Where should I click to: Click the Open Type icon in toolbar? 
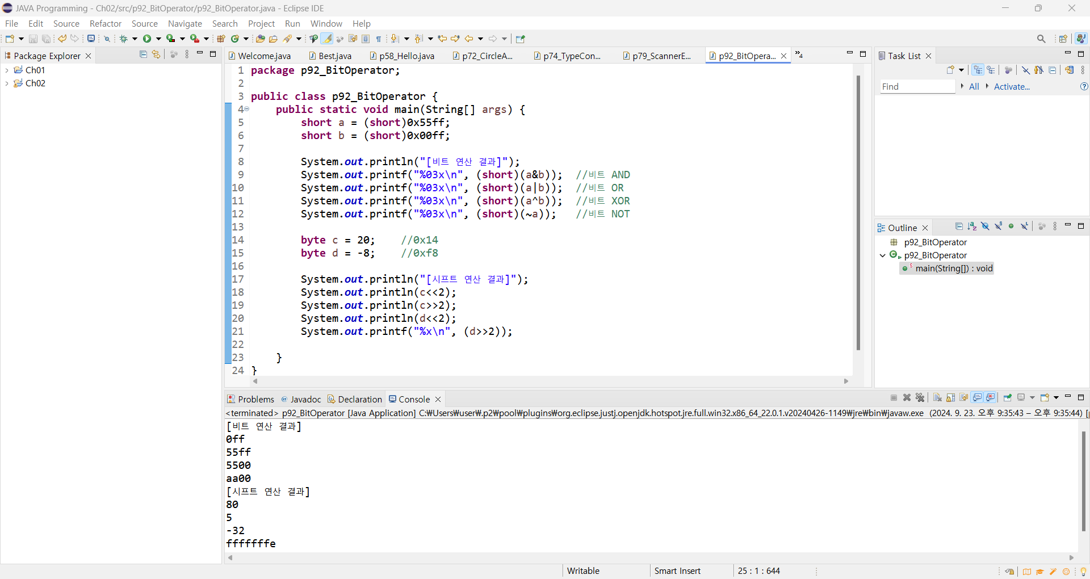[x=260, y=39]
